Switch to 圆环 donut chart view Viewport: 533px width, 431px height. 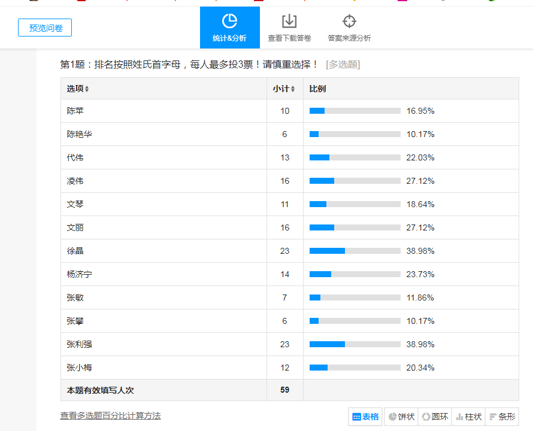[434, 417]
